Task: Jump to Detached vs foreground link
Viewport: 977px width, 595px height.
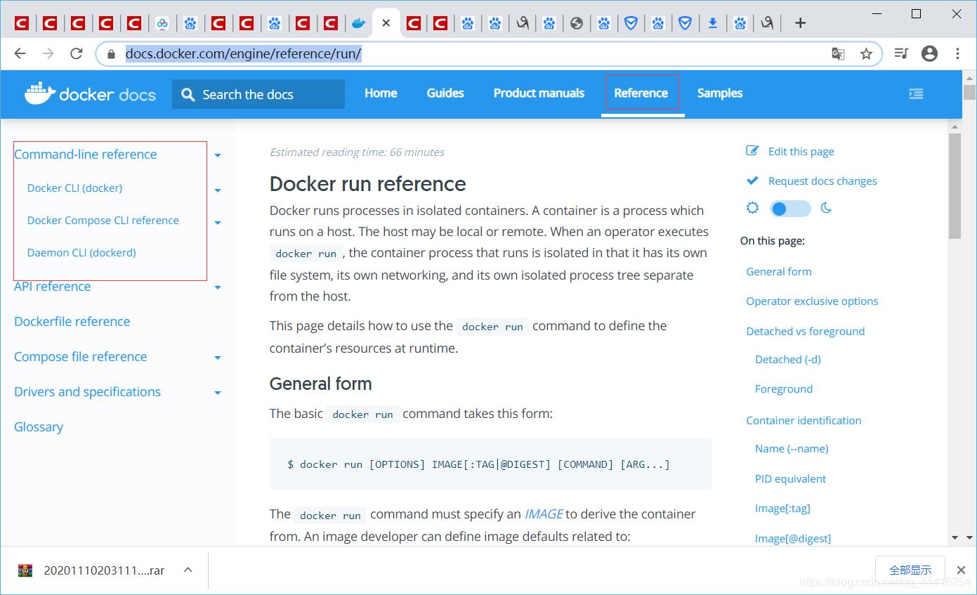Action: point(805,331)
